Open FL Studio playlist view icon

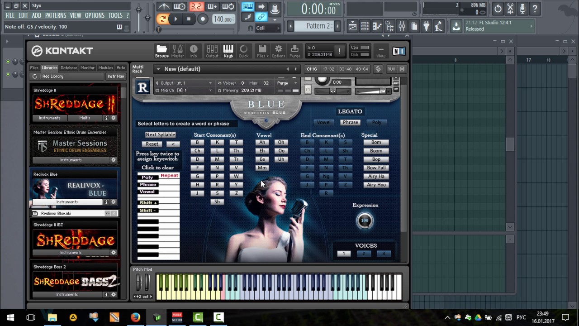tap(352, 26)
